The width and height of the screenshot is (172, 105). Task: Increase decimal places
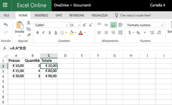pos(152,32)
